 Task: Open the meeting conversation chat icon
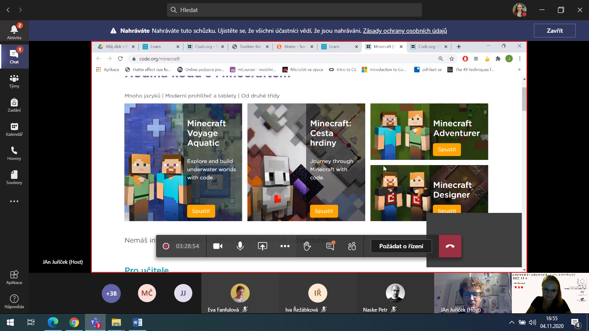[x=330, y=246]
